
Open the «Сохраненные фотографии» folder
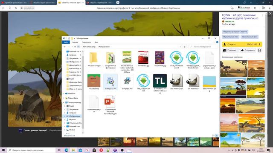(110, 60)
